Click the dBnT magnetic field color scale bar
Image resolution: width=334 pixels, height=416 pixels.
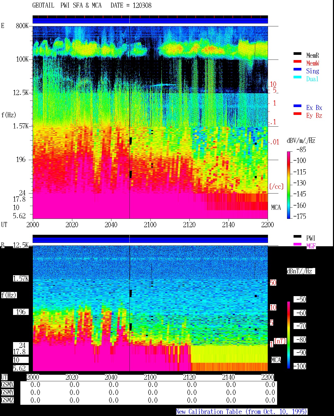pyautogui.click(x=288, y=335)
